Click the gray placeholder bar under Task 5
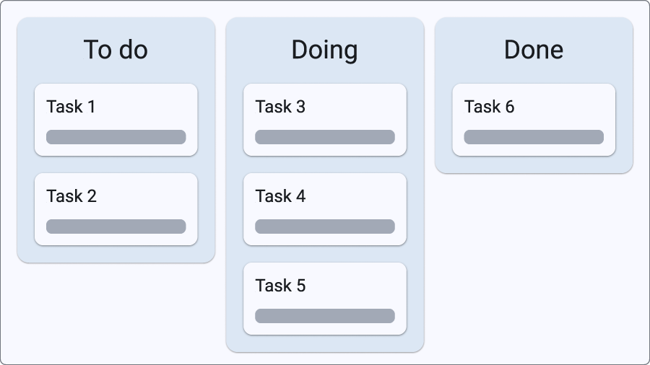Viewport: 650px width, 365px height. tap(324, 316)
